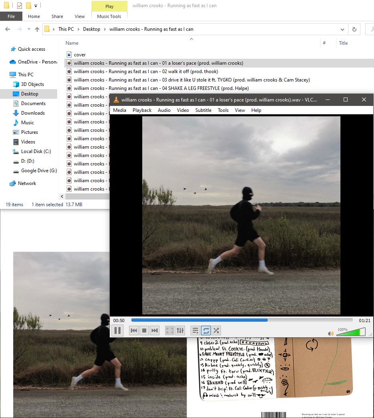Click This PC in address breadcrumb

click(66, 29)
